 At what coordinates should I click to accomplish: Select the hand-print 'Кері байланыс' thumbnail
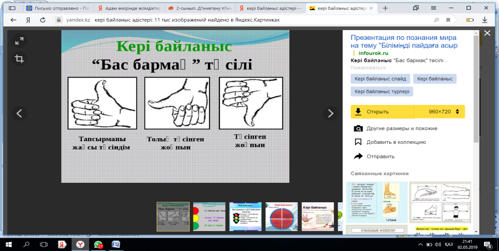click(x=317, y=217)
